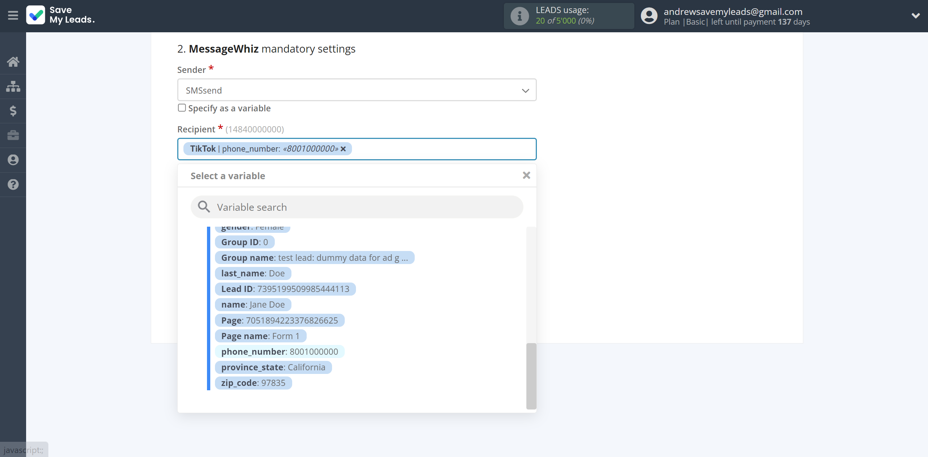This screenshot has height=457, width=928.
Task: Enable Specify as a variable checkbox
Action: 182,108
